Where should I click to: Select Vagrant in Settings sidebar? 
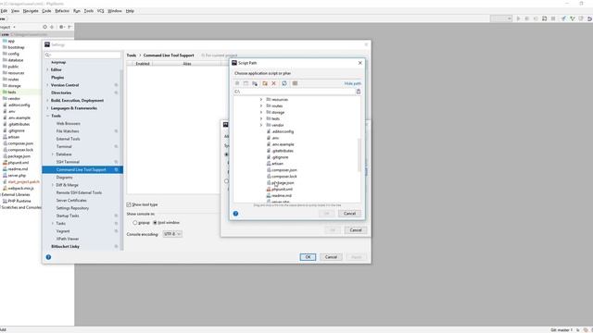(63, 231)
